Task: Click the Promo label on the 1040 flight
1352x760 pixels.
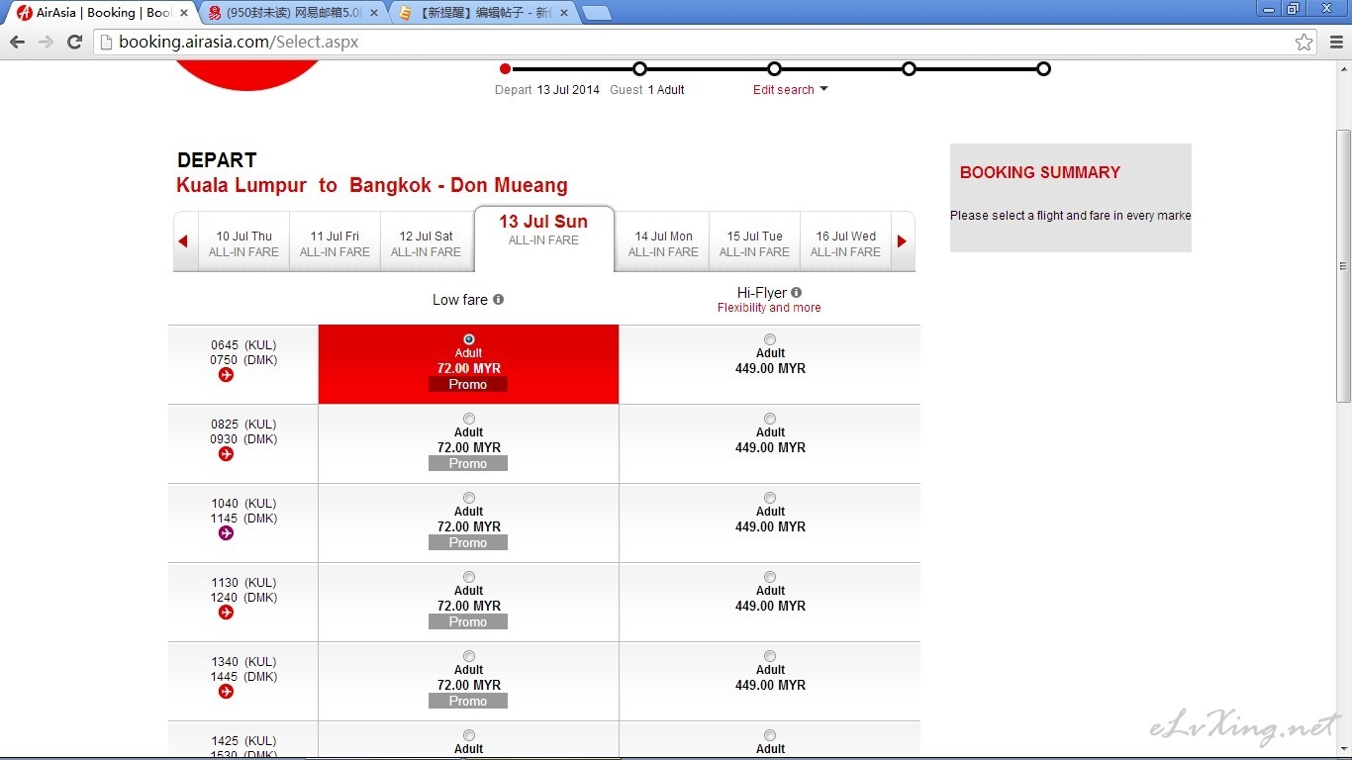Action: (468, 542)
